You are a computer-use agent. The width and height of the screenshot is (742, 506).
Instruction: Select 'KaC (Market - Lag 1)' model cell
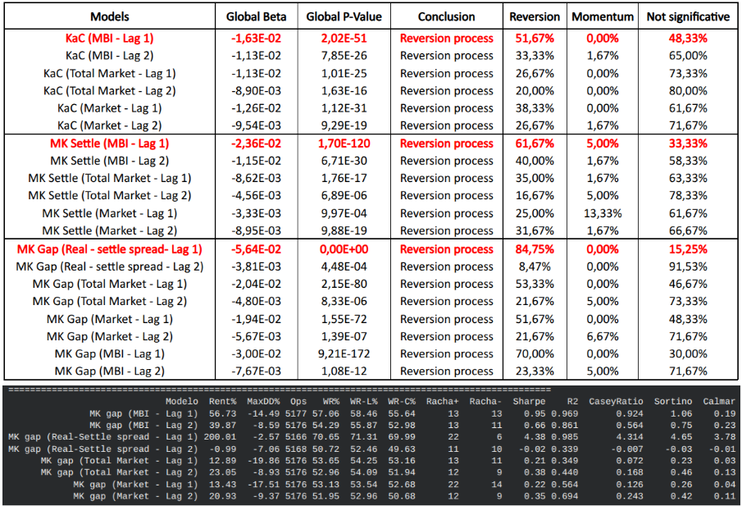[110, 108]
